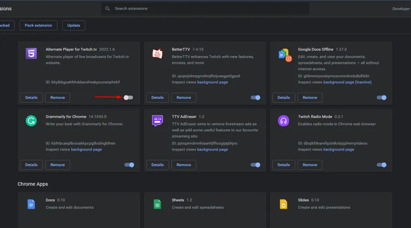
Task: Click the Alternate Player for Twitch.tv icon
Action: pos(31,53)
